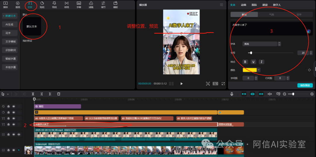The width and height of the screenshot is (316, 157).
Task: Open the 滤镜 (Filters) panel icon
Action: [91, 4]
